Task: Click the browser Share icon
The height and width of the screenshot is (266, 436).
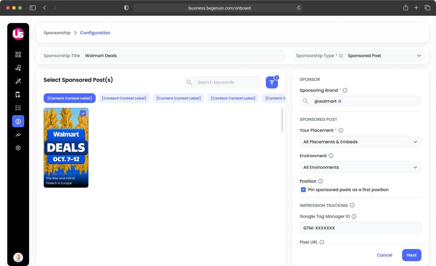Action: coord(406,8)
